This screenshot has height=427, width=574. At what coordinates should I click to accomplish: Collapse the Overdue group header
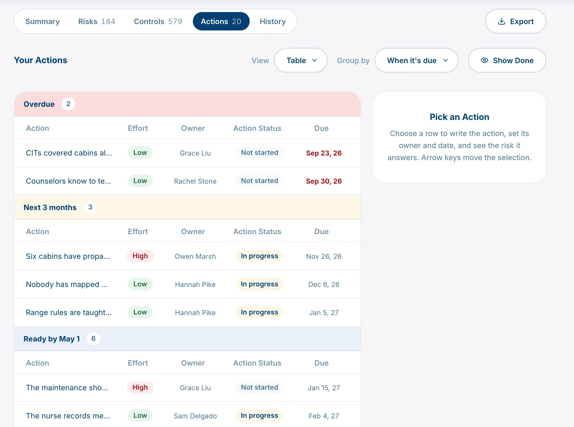pos(187,104)
